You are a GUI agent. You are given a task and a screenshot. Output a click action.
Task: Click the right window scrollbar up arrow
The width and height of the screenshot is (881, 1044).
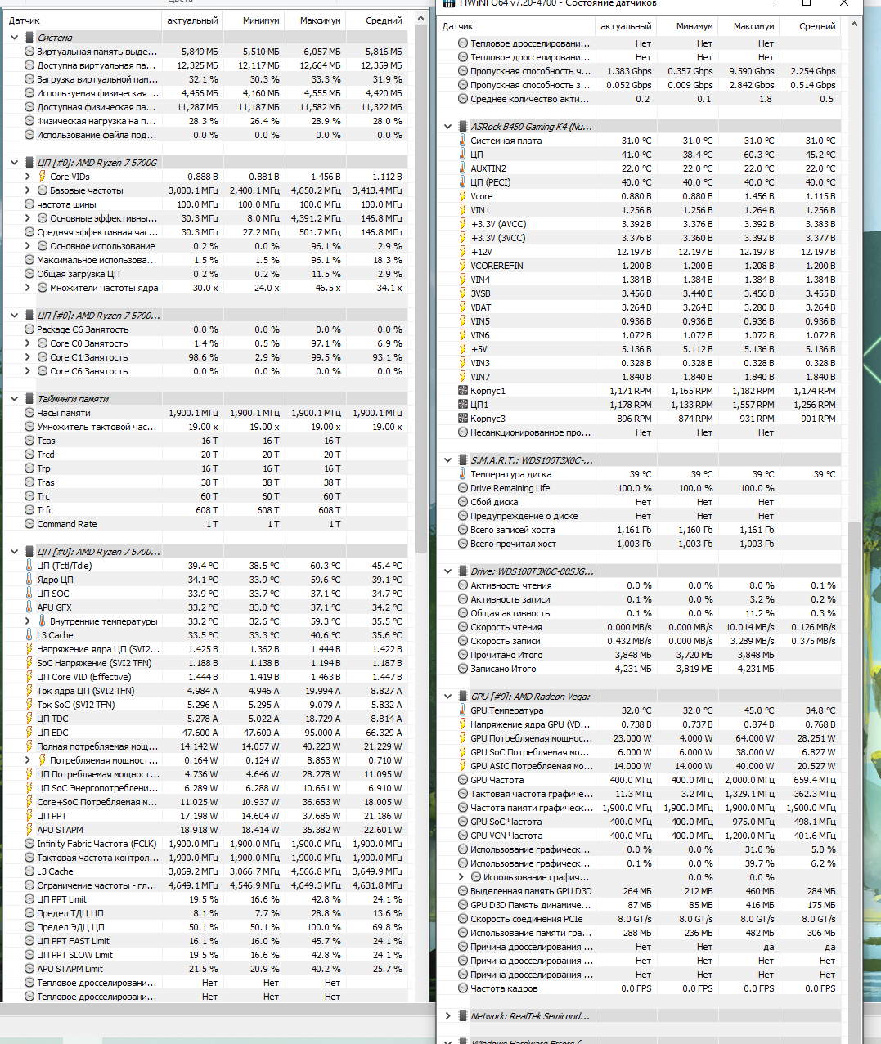(x=854, y=25)
